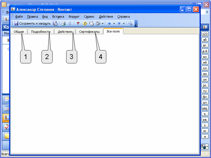This screenshot has height=158, width=211.
Task: Open the Файл menu
Action: [x=19, y=17]
